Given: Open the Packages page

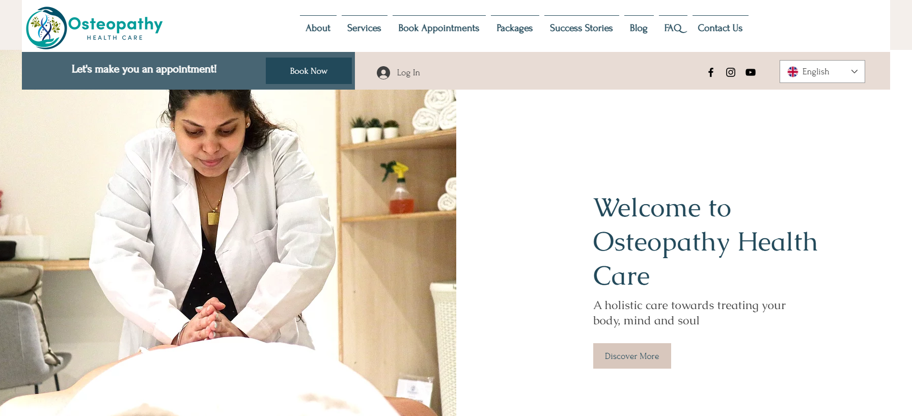Looking at the screenshot, I should point(514,28).
